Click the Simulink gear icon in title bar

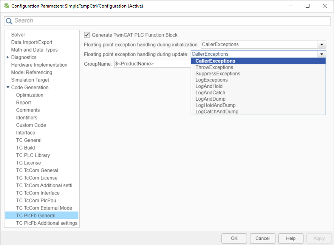click(x=6, y=6)
